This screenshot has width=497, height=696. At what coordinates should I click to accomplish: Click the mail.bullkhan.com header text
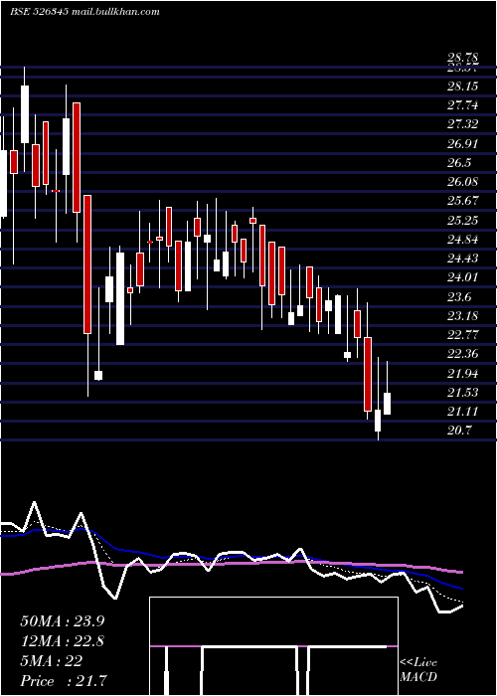[x=115, y=12]
